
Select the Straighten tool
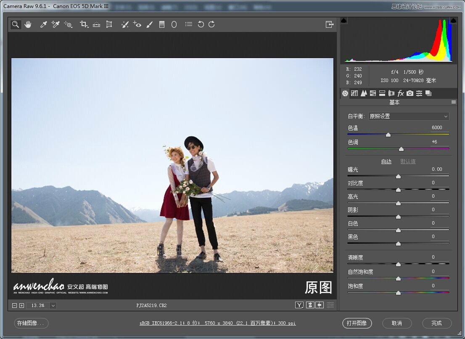96,24
